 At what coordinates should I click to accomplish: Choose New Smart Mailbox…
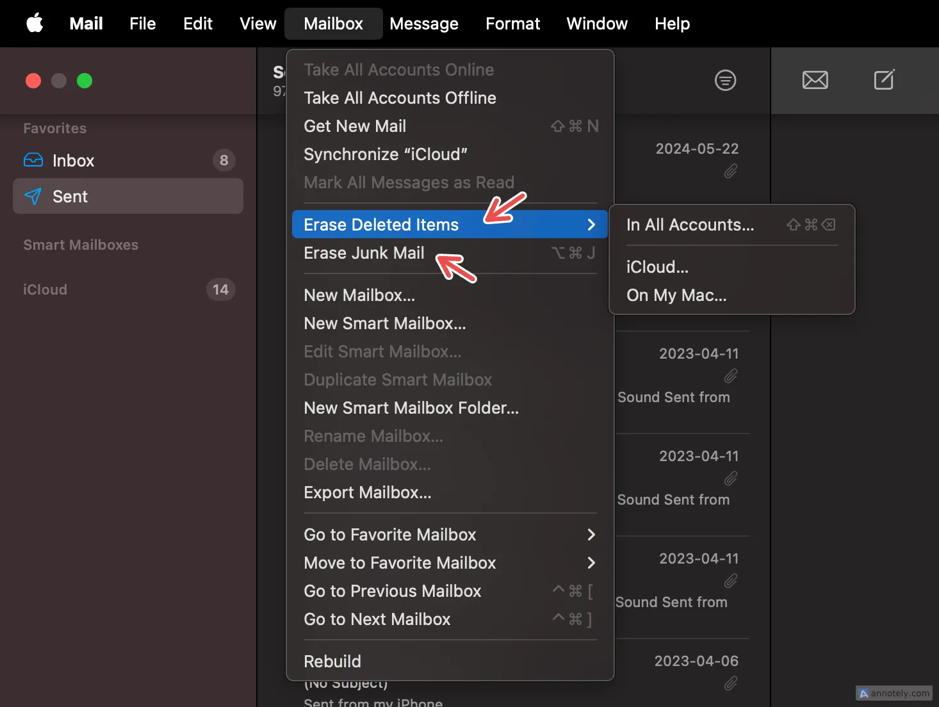click(x=450, y=323)
